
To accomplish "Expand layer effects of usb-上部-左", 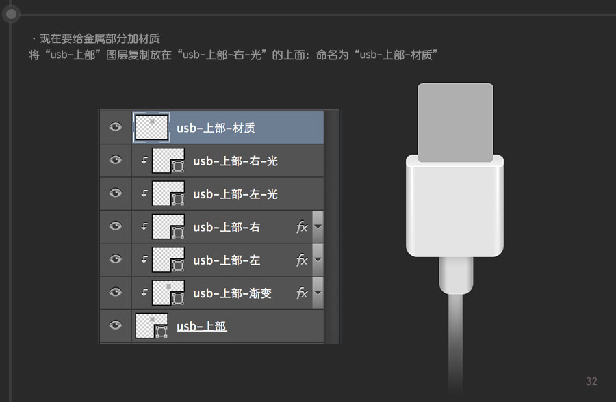I will 318,260.
